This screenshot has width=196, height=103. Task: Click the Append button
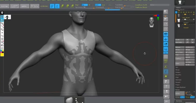(x=190, y=57)
